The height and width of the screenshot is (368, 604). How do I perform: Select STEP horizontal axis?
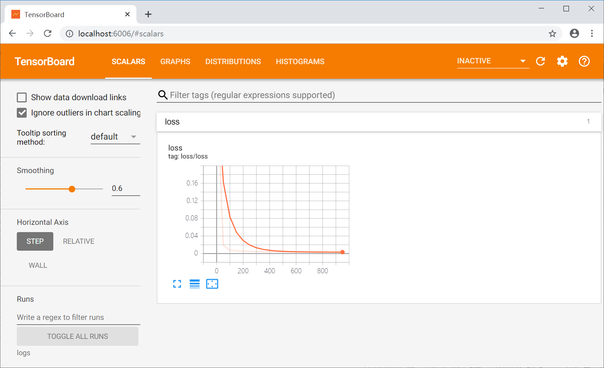[35, 241]
